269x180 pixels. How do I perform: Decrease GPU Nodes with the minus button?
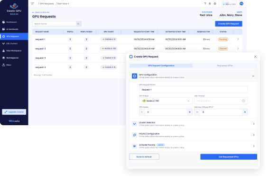142,112
